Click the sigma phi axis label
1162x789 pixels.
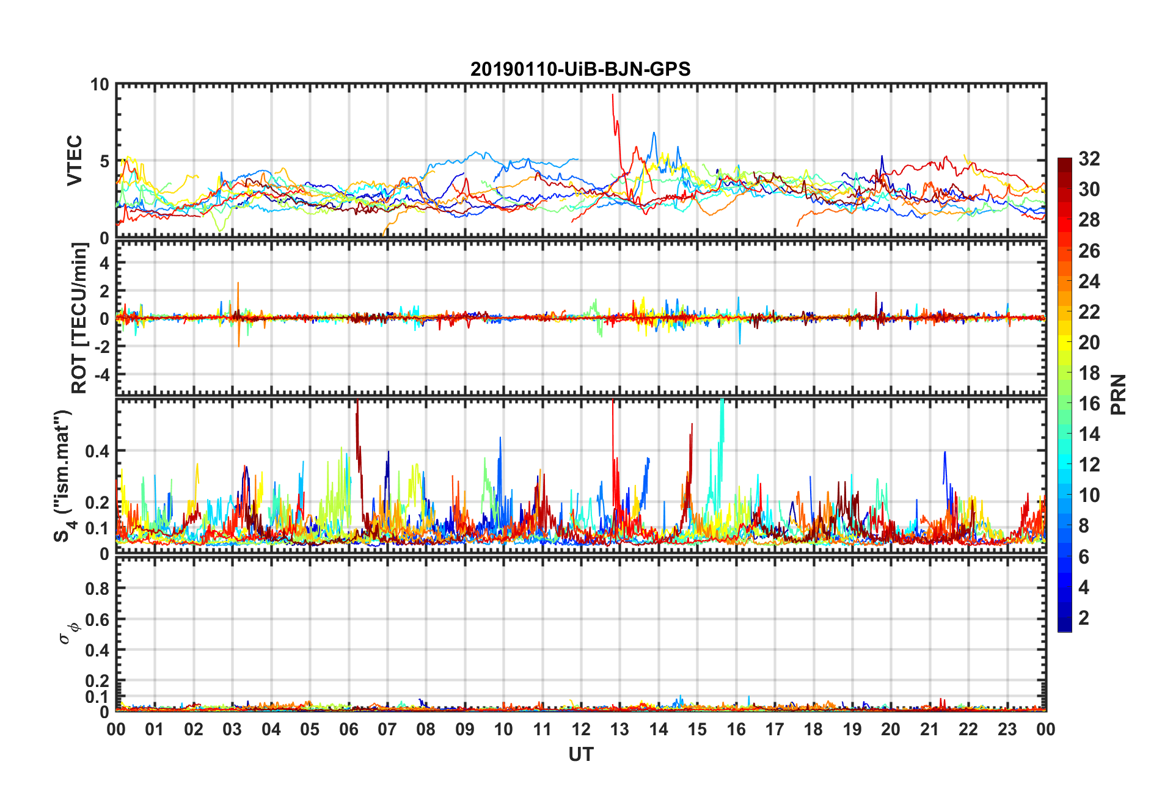click(x=69, y=633)
